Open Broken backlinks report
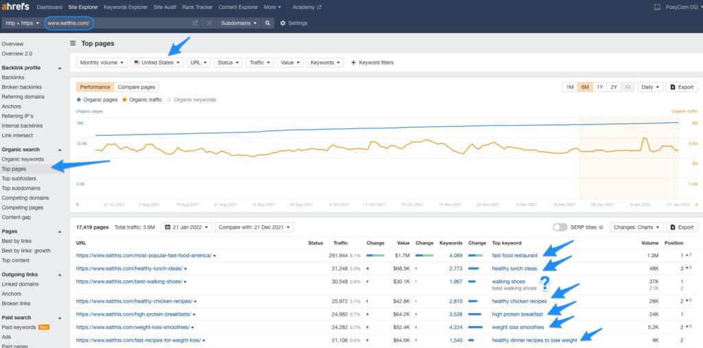703x348 pixels. [21, 87]
